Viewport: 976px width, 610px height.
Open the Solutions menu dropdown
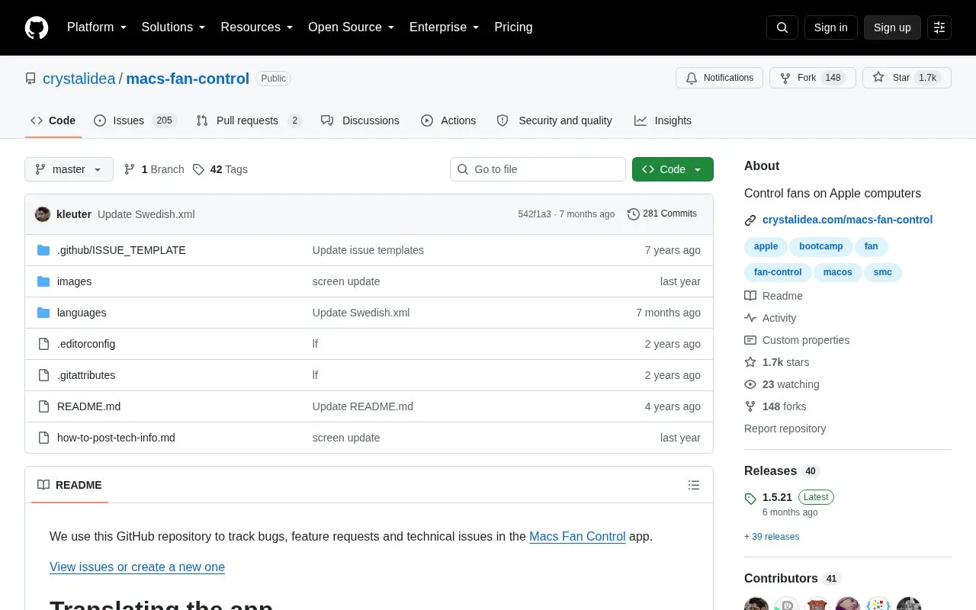174,27
